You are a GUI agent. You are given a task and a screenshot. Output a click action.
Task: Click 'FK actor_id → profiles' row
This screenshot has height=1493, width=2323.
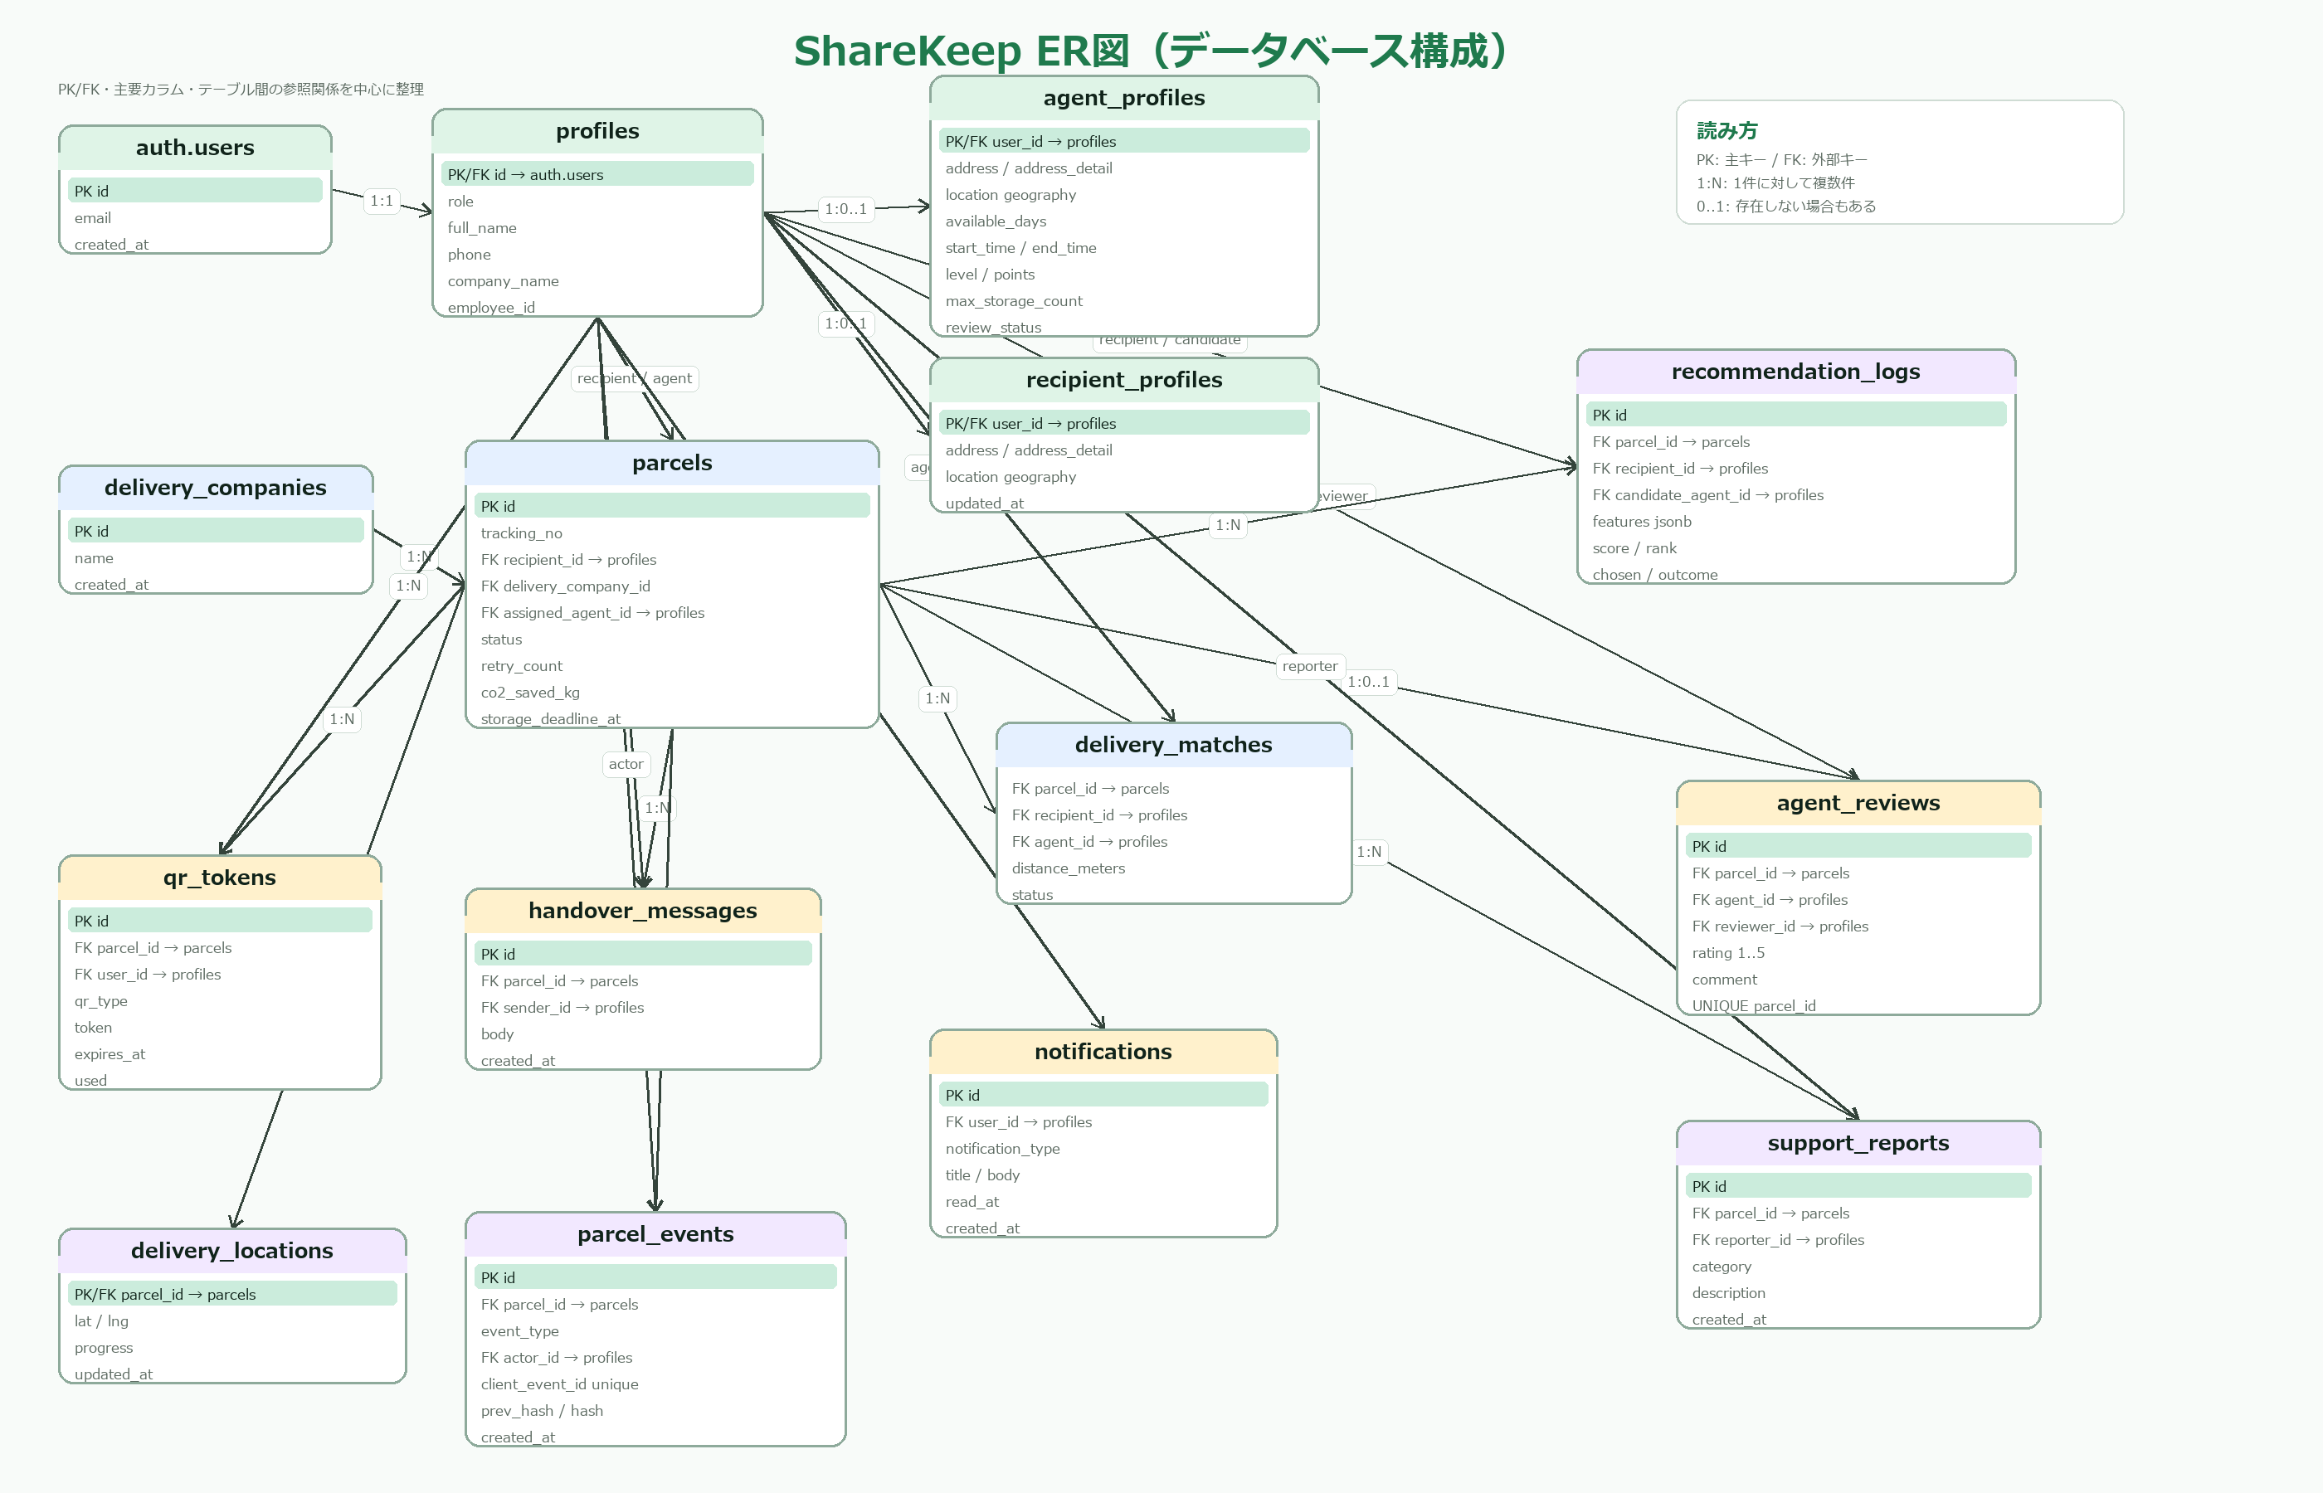[x=557, y=1359]
